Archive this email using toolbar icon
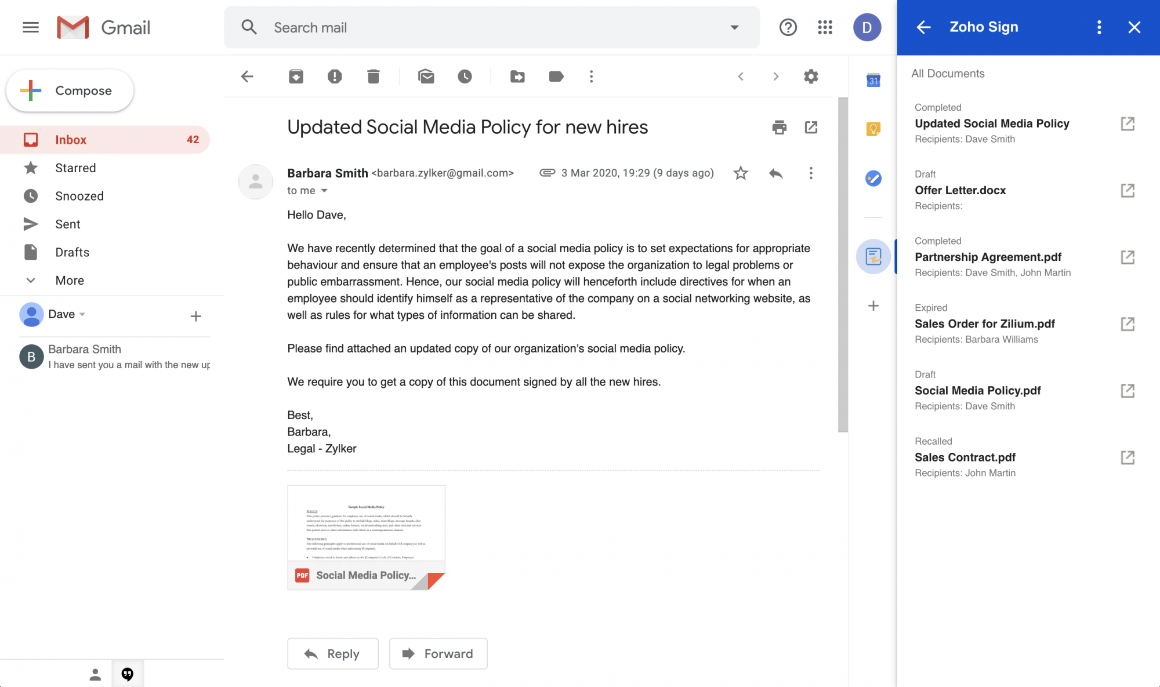 pyautogui.click(x=296, y=77)
